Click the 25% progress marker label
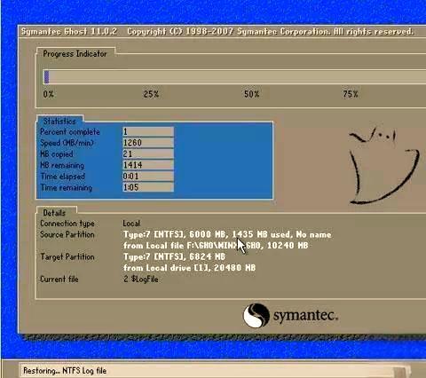The image size is (426, 378). click(151, 94)
